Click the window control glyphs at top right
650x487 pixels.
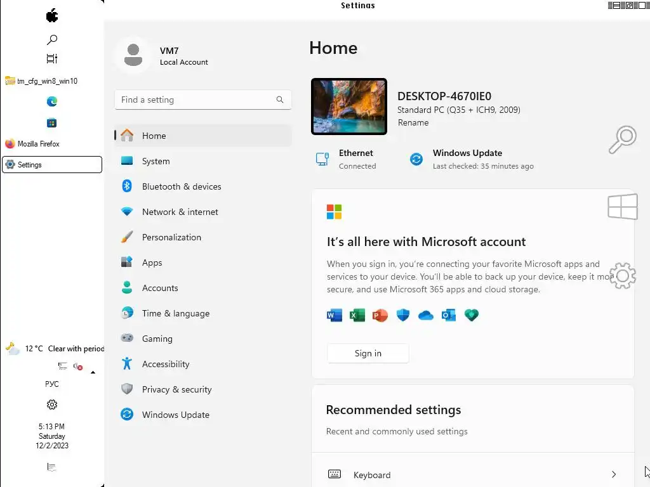point(628,5)
